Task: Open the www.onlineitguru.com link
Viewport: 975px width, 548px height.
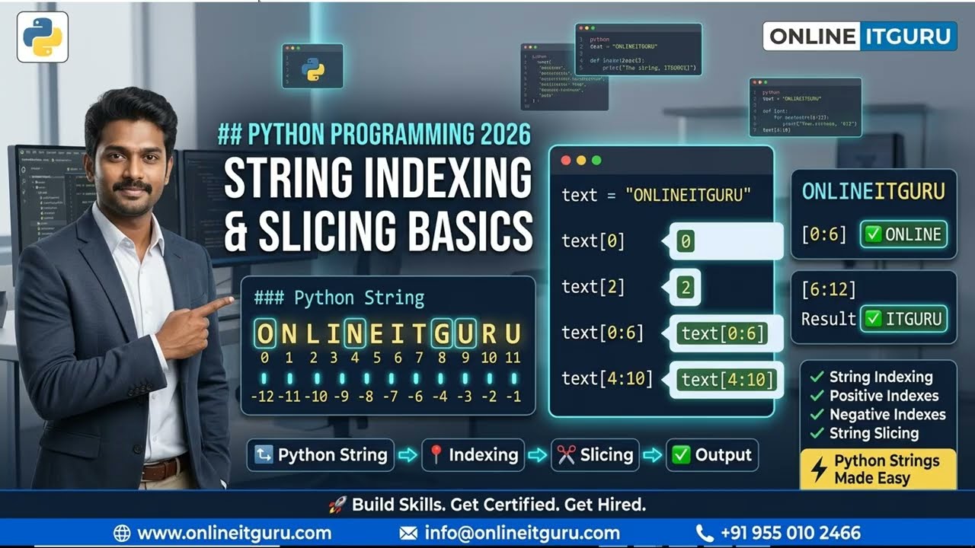Action: pos(234,533)
